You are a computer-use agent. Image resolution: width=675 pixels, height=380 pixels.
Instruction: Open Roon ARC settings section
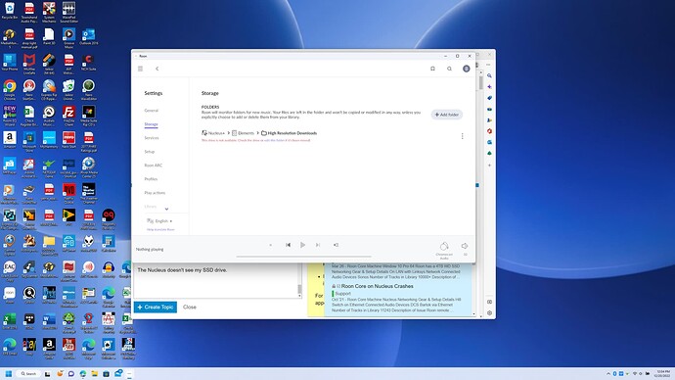[x=154, y=166]
